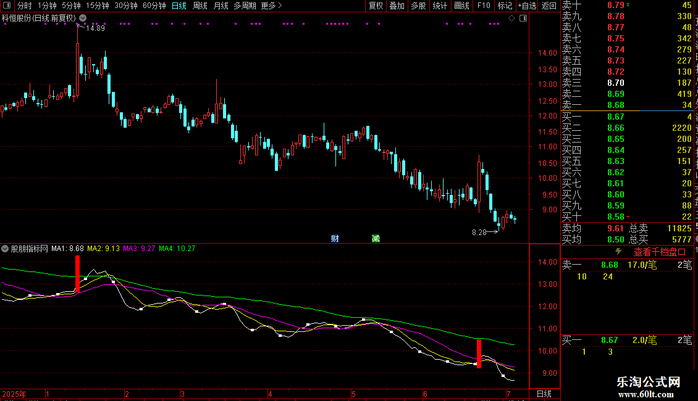This screenshot has height=401, width=698.
Task: Click the MA1: 8.68 indicator label
Action: (67, 249)
